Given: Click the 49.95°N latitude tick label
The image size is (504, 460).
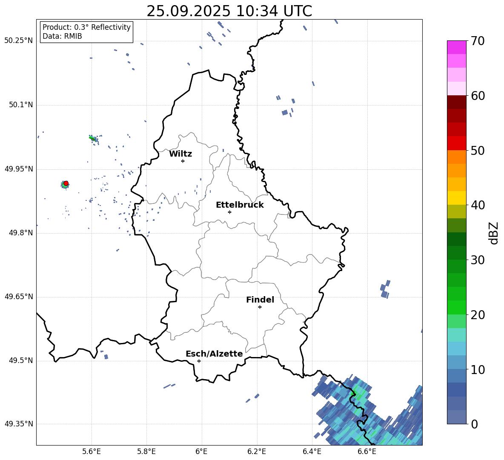Looking at the screenshot, I should click(x=19, y=169).
